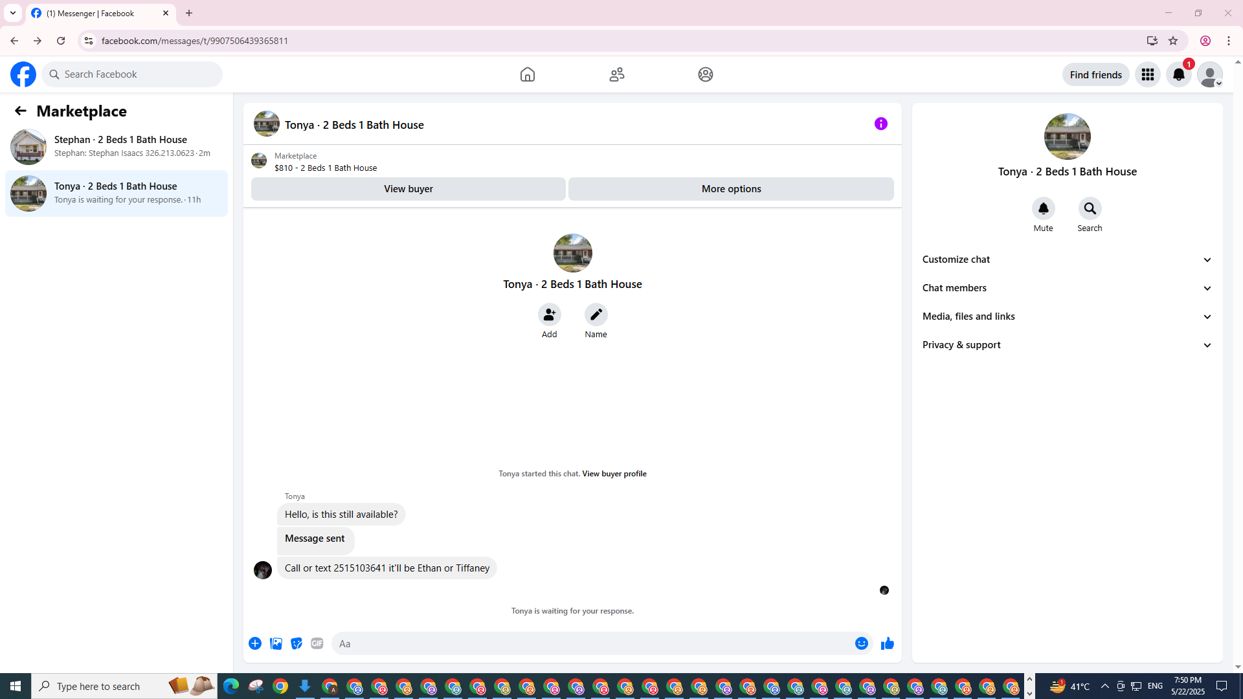1243x699 pixels.
Task: Search within the conversation
Action: (x=1090, y=208)
